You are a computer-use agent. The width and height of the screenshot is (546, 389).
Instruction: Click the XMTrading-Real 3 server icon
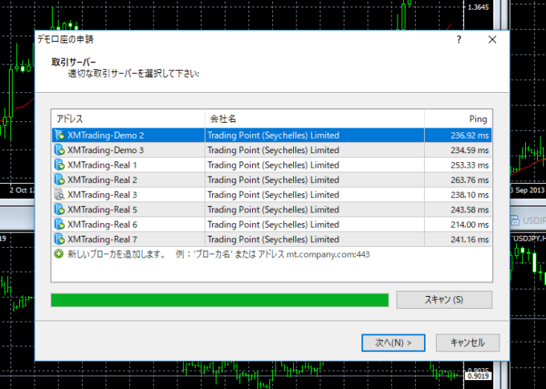tap(59, 194)
